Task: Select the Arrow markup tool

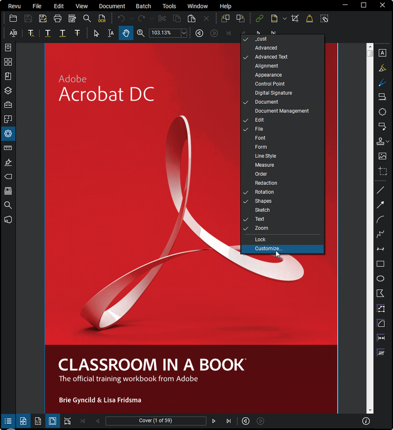Action: tap(381, 205)
